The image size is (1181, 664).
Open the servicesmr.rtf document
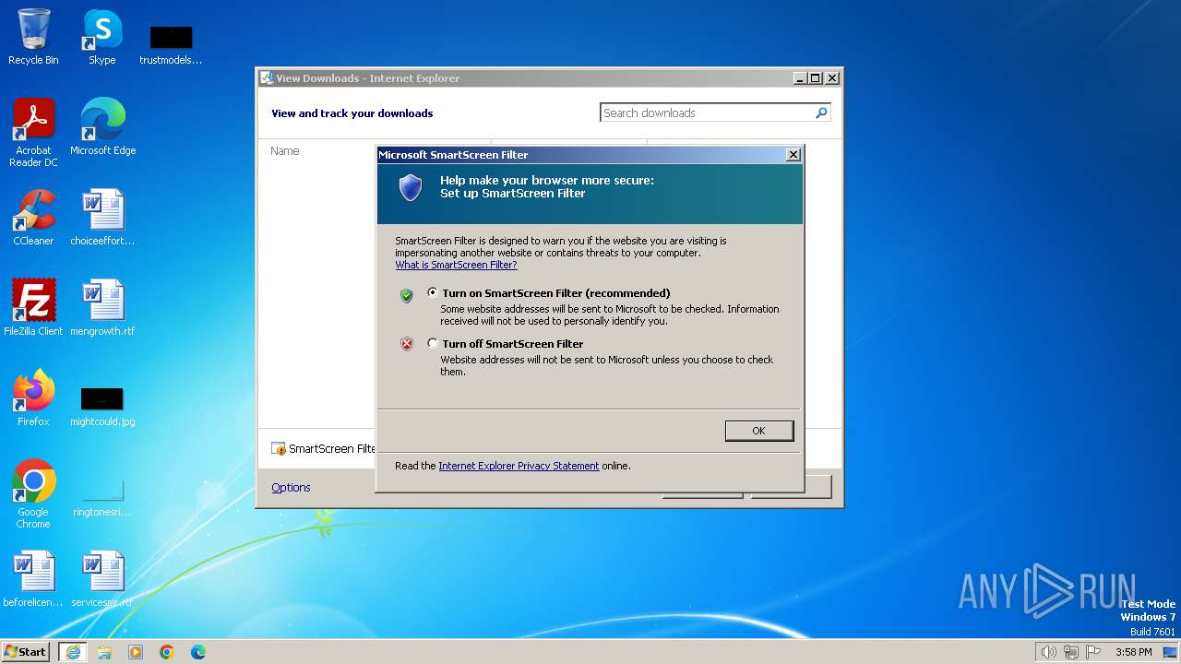click(x=102, y=579)
